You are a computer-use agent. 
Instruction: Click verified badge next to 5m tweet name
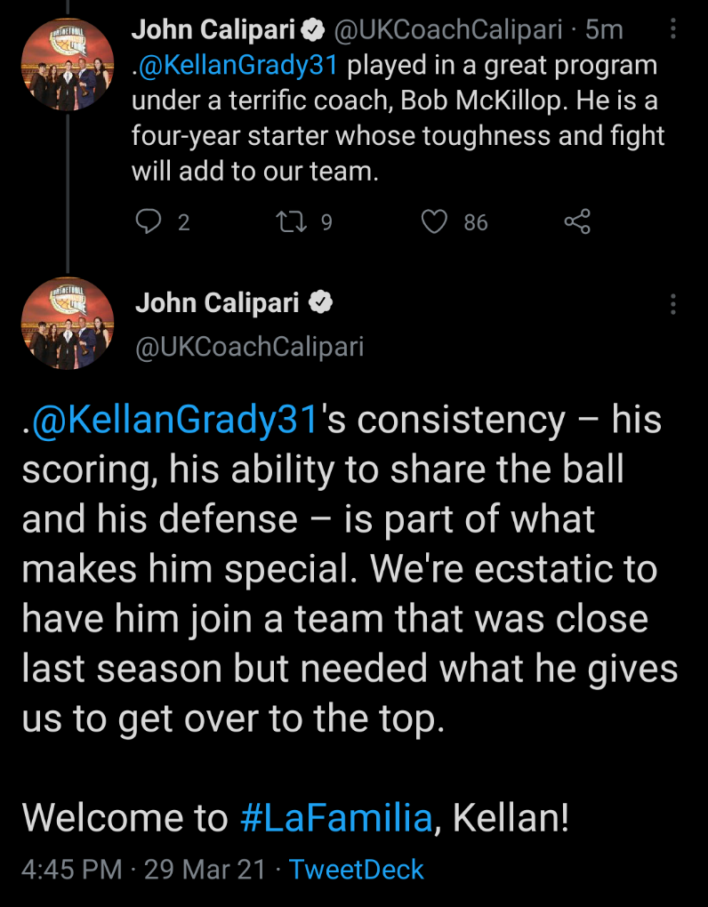click(311, 30)
